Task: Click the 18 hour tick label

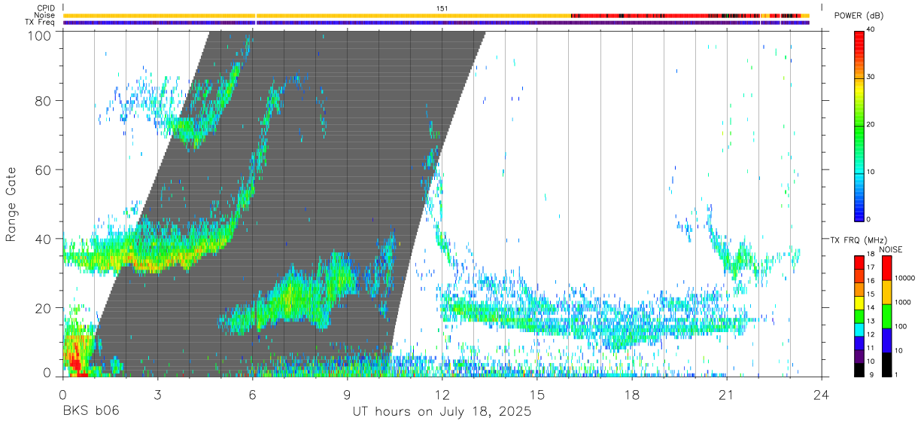Action: click(x=632, y=394)
